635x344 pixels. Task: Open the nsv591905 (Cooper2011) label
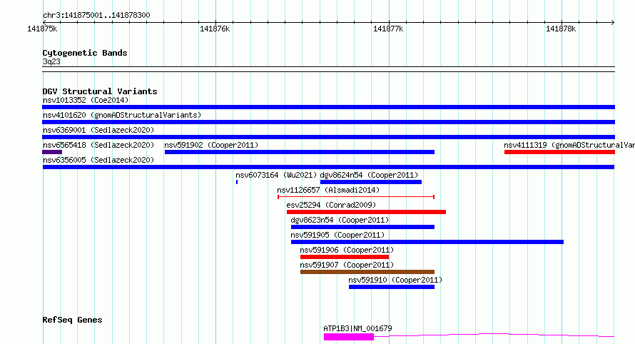[x=337, y=235]
